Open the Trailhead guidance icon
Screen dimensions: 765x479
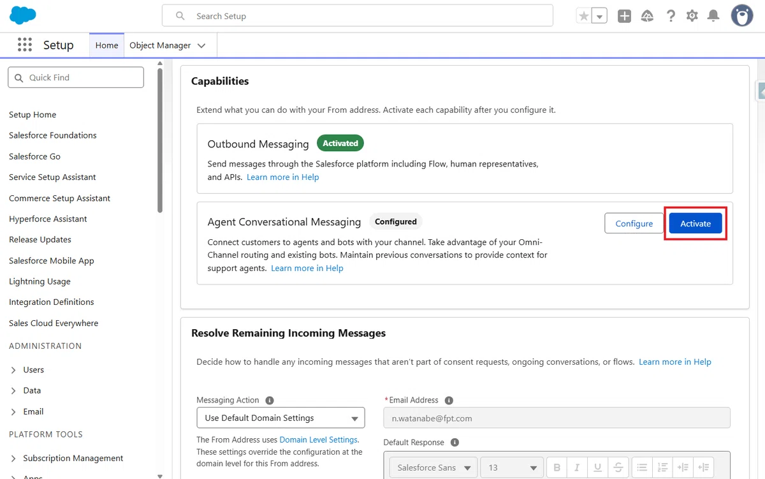point(647,17)
